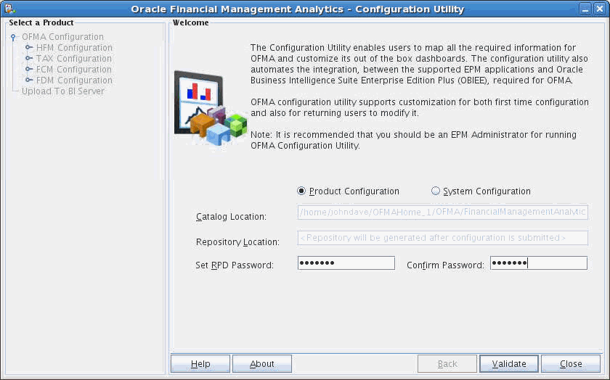This screenshot has height=380, width=610.
Task: Click the Select a Product heading
Action: tap(41, 22)
